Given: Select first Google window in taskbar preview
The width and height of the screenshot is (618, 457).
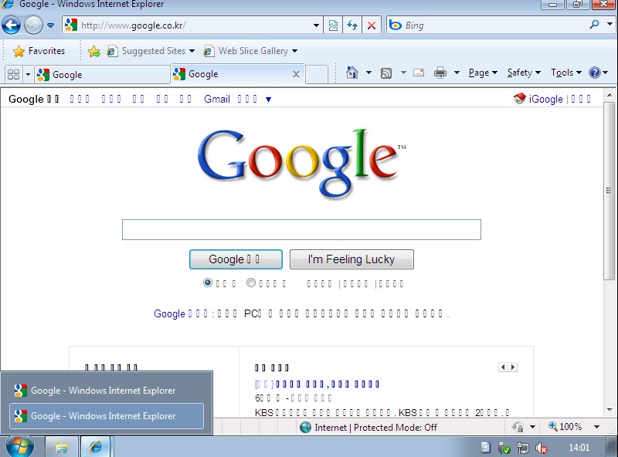Looking at the screenshot, I should [x=107, y=391].
